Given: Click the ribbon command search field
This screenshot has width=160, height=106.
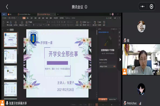Looking at the screenshot, I should (x=70, y=18).
